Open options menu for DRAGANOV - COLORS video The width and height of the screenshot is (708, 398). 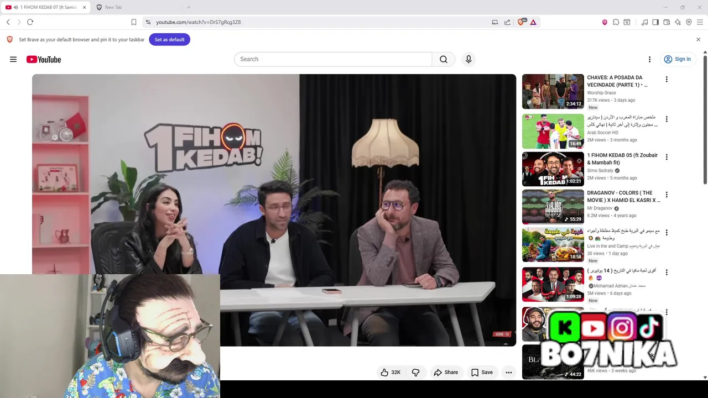click(667, 195)
